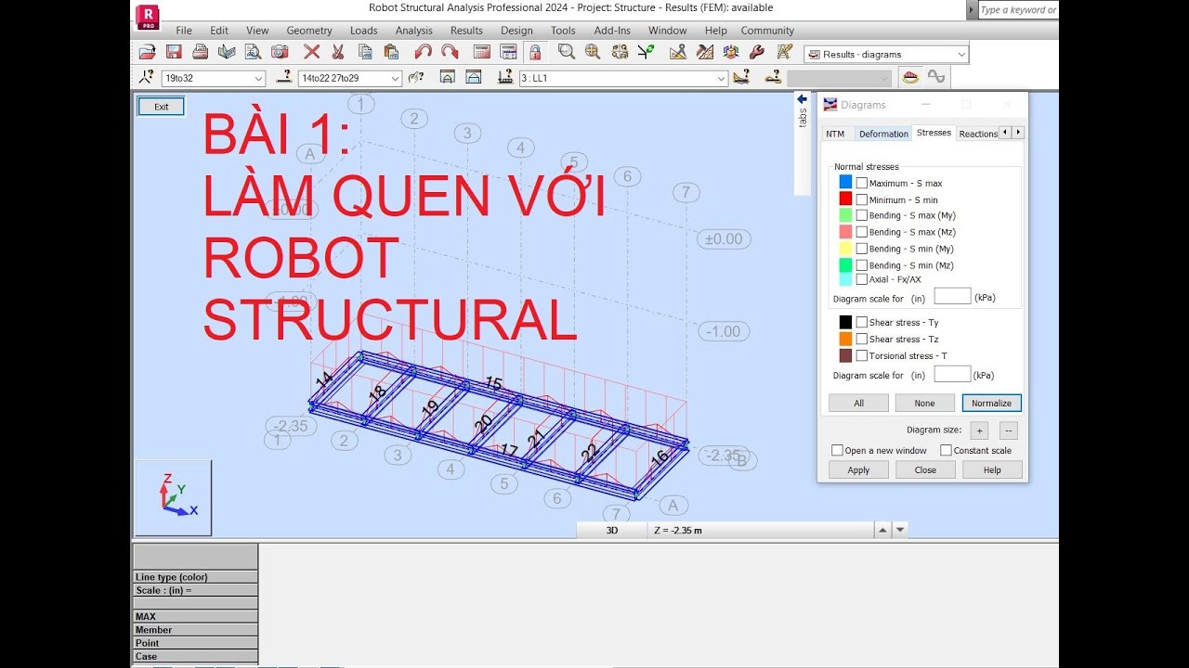Click the Apply button in Diagrams

[x=858, y=470]
